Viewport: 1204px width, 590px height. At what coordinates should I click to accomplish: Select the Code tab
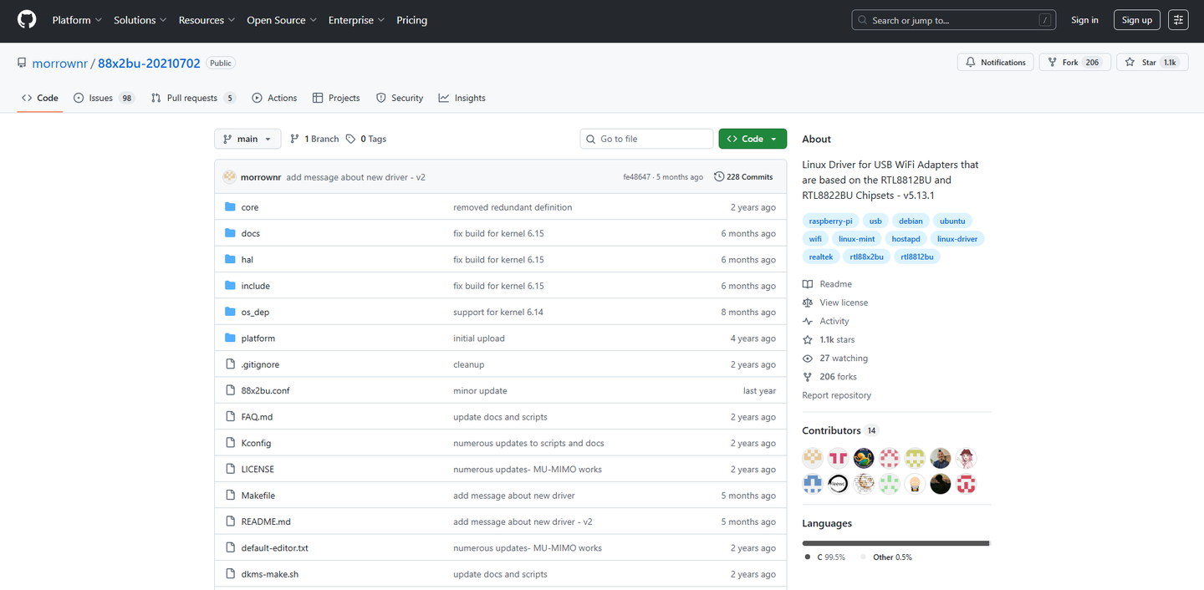tap(40, 98)
